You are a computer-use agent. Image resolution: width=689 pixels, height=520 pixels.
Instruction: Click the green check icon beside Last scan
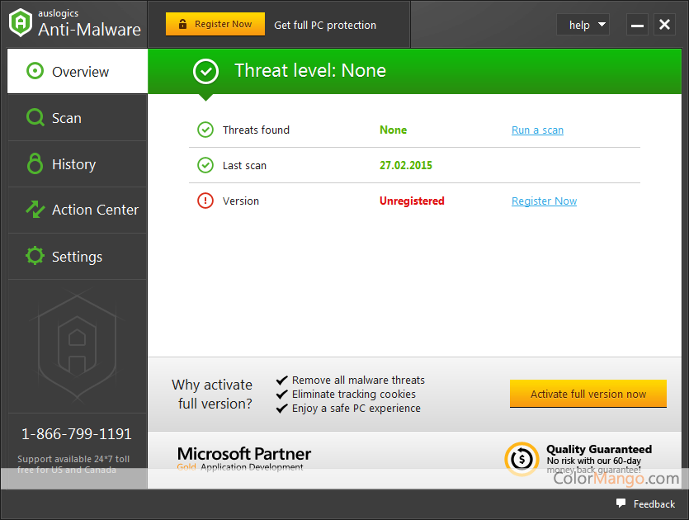205,165
